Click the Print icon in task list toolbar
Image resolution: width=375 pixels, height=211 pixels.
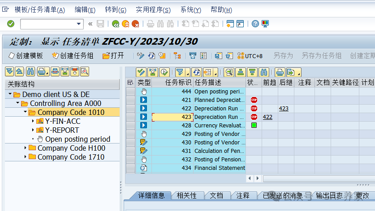(280, 72)
